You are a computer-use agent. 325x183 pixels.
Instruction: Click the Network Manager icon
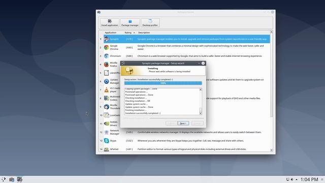(x=107, y=132)
